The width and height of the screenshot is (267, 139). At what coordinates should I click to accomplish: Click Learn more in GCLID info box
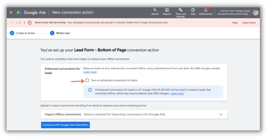[x=177, y=94]
